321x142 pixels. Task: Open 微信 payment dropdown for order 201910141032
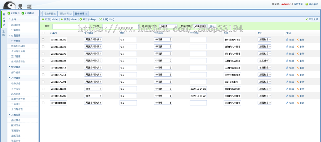click(x=93, y=89)
